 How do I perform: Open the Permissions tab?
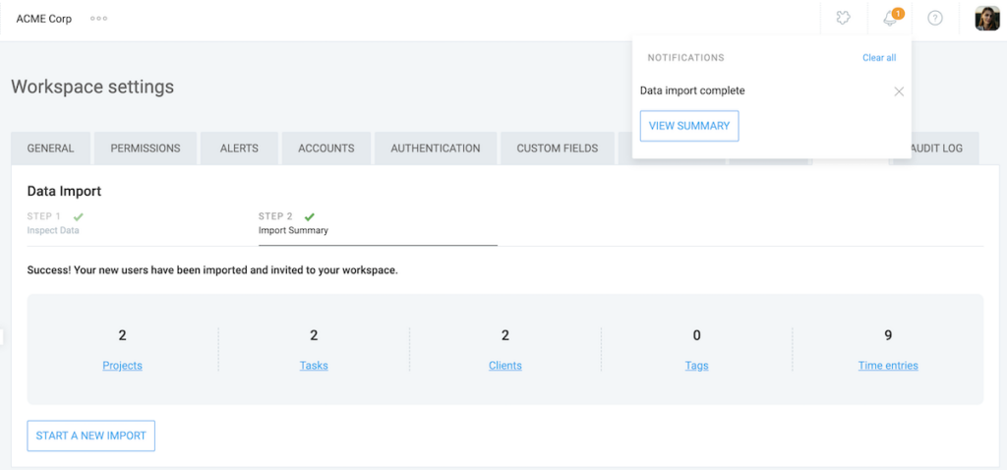(x=146, y=148)
